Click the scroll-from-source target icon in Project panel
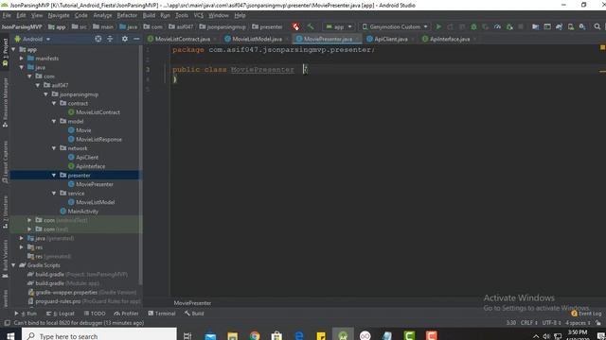Image resolution: width=606 pixels, height=340 pixels. 98,39
